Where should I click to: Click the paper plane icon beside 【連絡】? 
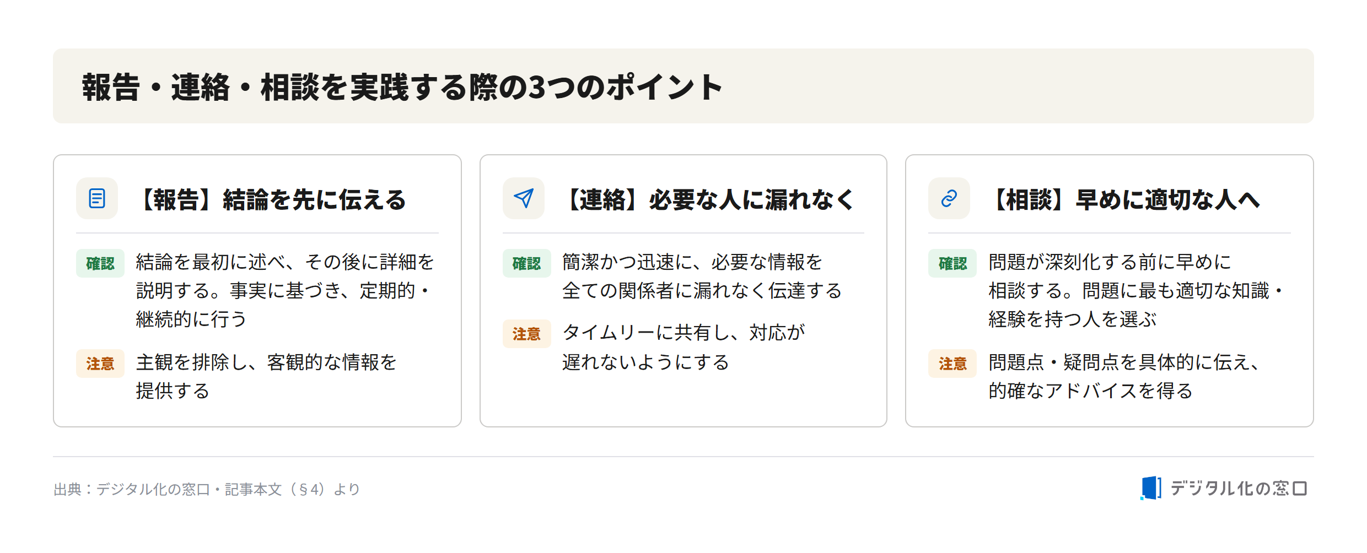[x=524, y=198]
